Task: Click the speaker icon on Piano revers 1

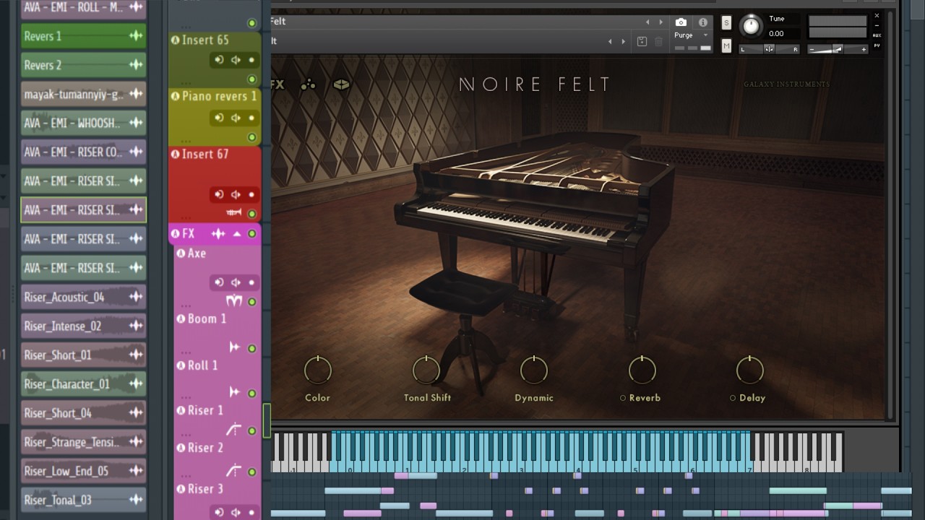Action: (236, 118)
